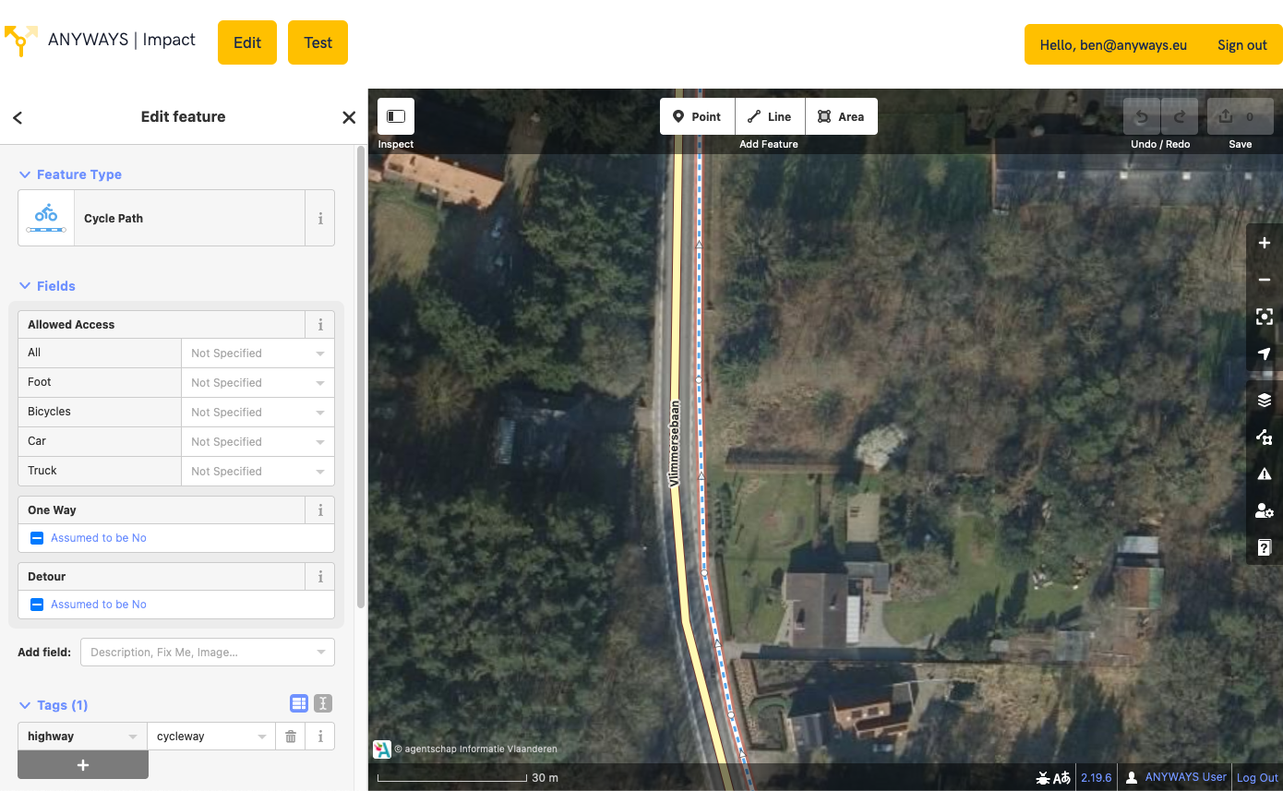The height and width of the screenshot is (791, 1283).
Task: Click the Edit menu button
Action: click(246, 42)
